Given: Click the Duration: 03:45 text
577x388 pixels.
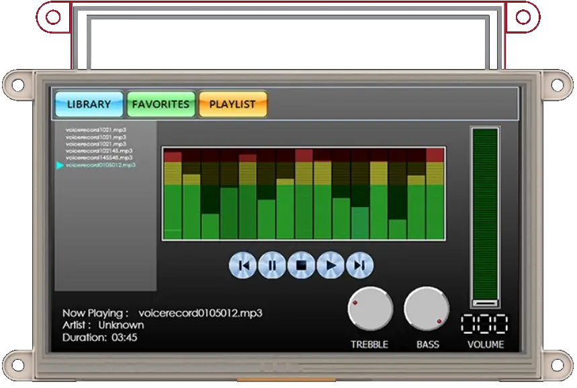Looking at the screenshot, I should tap(99, 337).
